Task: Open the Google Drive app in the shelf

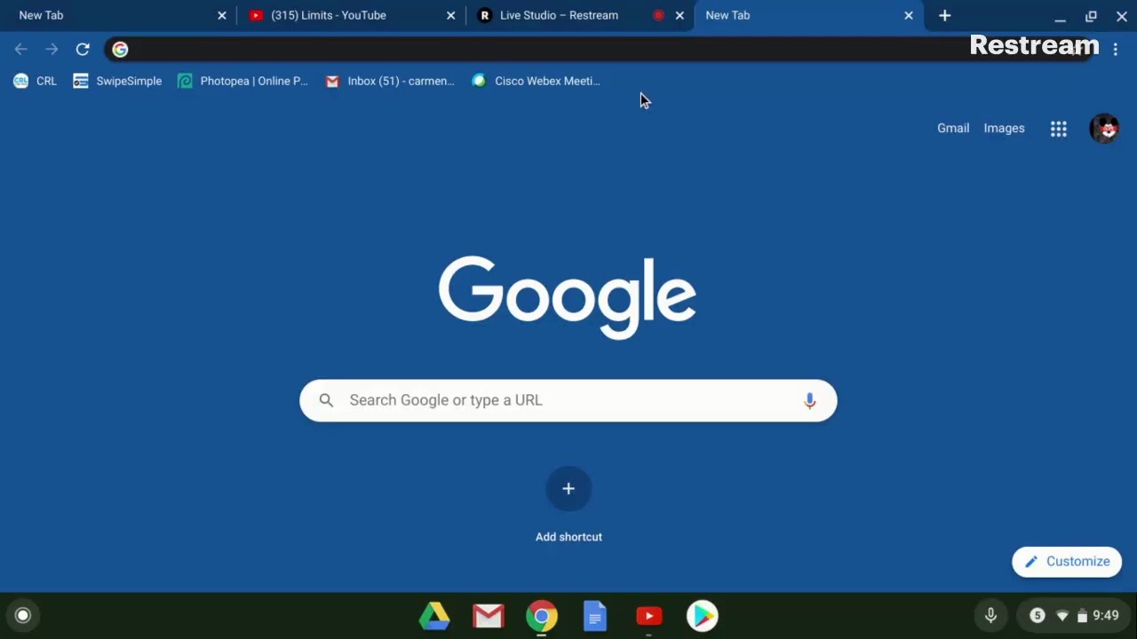Action: pyautogui.click(x=434, y=616)
